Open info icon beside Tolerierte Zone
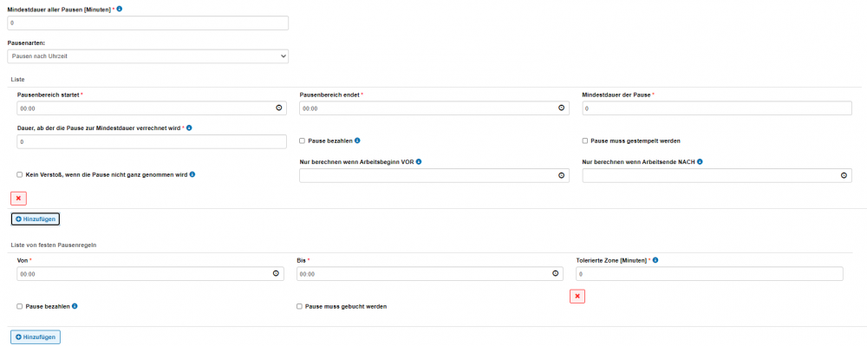The image size is (867, 346). (x=655, y=260)
